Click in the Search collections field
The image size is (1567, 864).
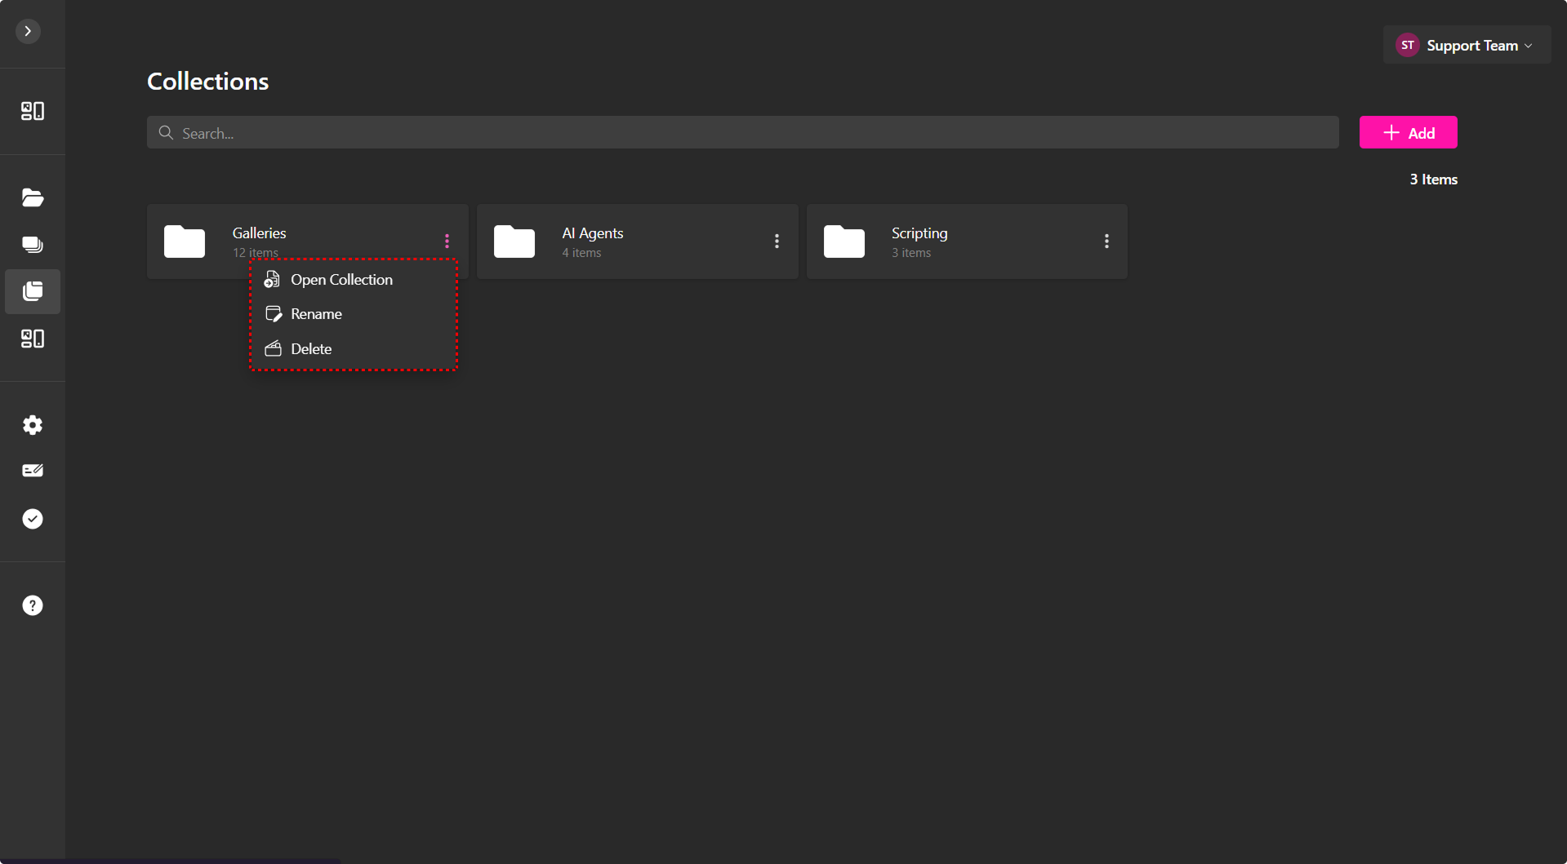coord(741,133)
